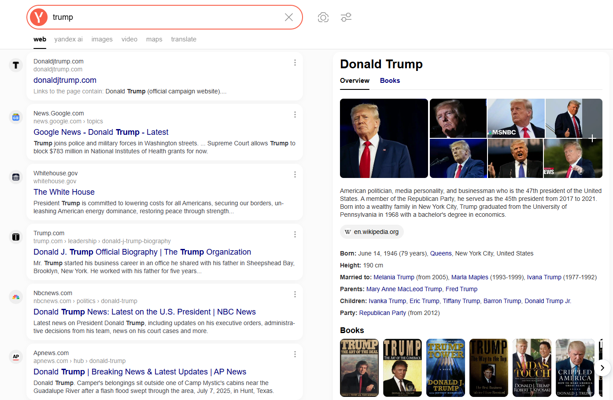Viewport: 613px width, 400px height.
Task: Open the donaldjtrump.com result link
Action: point(65,80)
